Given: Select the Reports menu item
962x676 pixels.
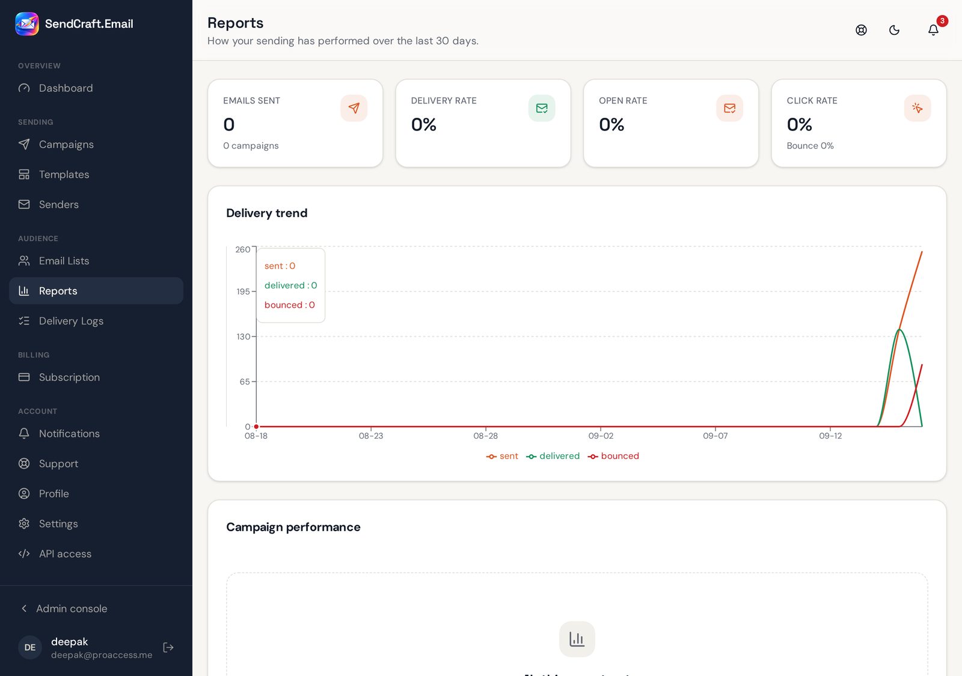Looking at the screenshot, I should click(96, 291).
